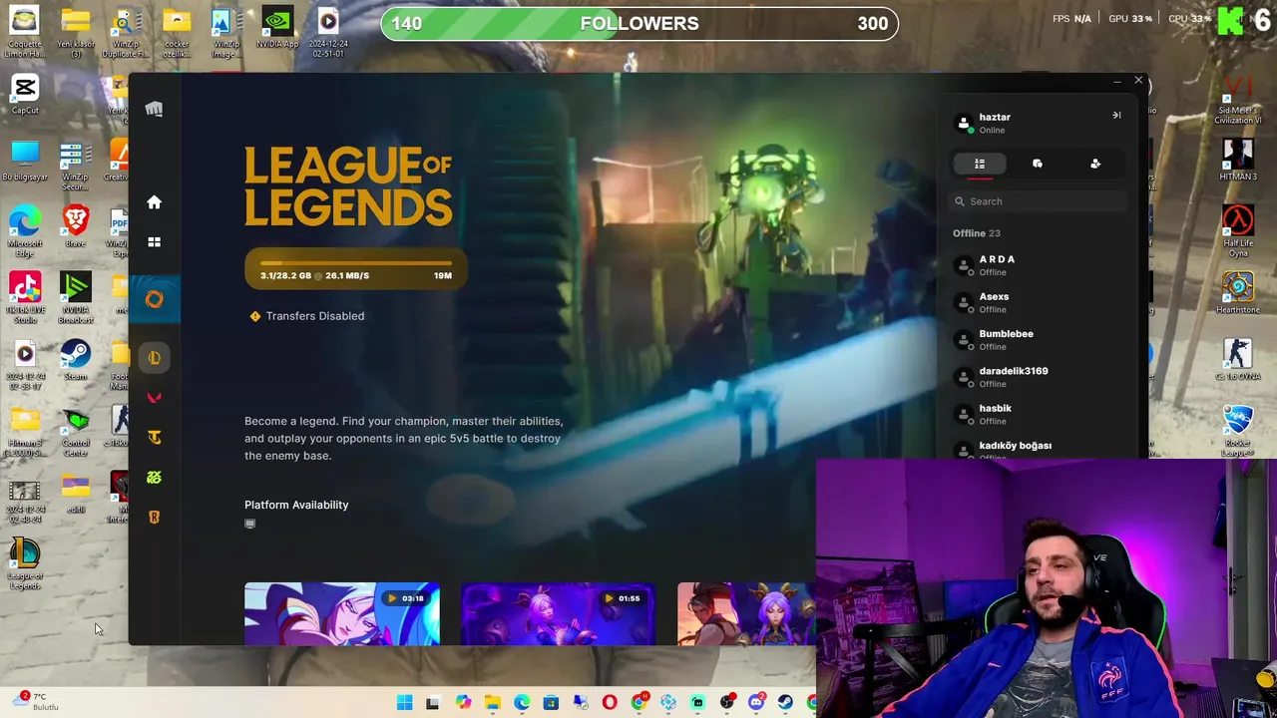Select Coquette Limon desktop file
This screenshot has width=1277, height=718.
(x=25, y=32)
